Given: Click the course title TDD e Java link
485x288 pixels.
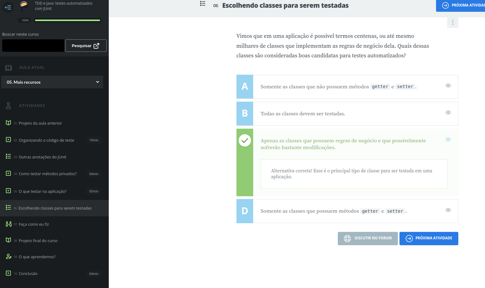Looking at the screenshot, I should click(x=64, y=6).
